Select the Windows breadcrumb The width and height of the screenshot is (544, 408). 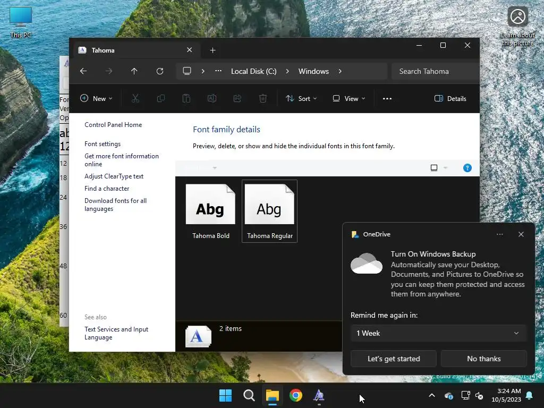click(313, 71)
